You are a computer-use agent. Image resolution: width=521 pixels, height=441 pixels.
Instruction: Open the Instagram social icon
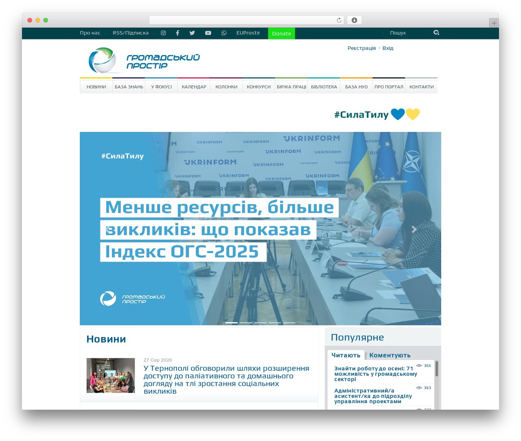[163, 33]
